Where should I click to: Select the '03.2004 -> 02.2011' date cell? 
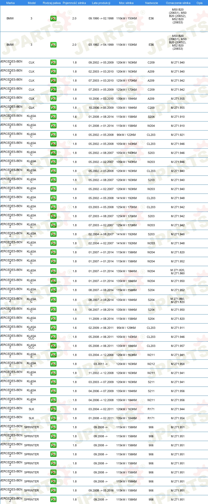pos(101,409)
